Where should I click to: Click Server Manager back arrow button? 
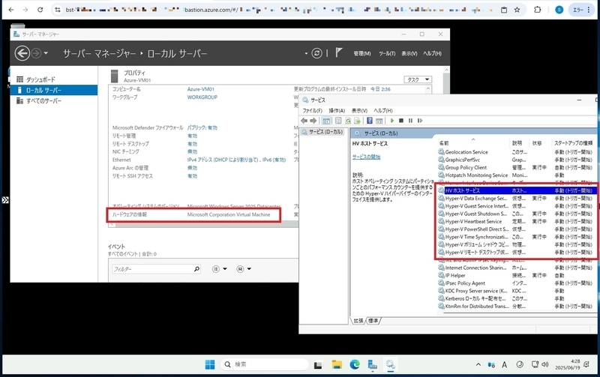22,53
